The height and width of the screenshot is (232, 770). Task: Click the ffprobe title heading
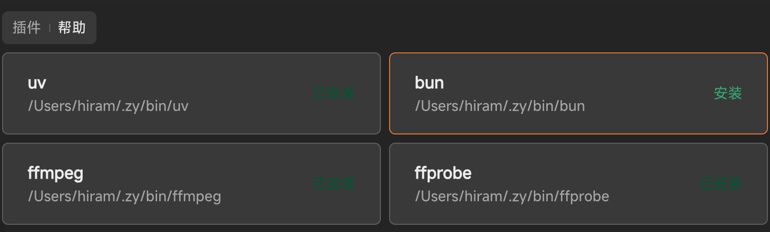(x=443, y=173)
